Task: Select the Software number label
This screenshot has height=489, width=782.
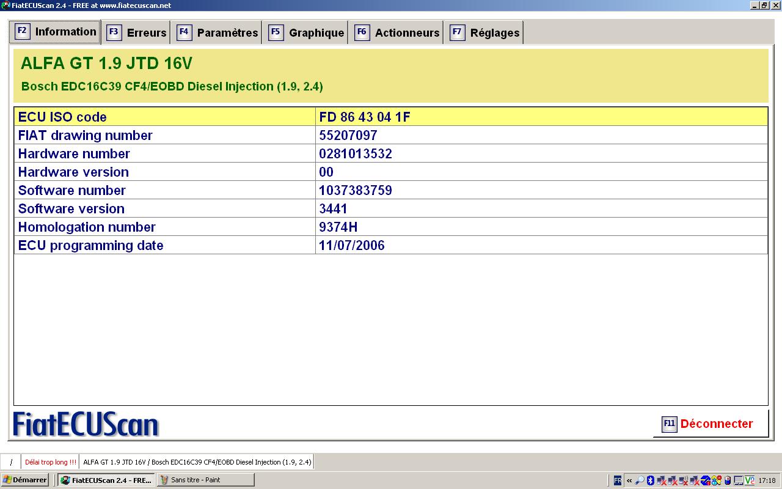Action: pos(71,190)
